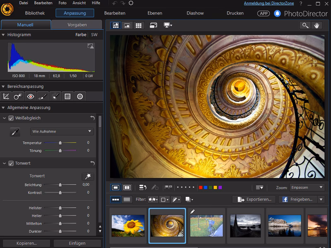Click the auto tone magic wand
The height and width of the screenshot is (248, 331).
88,176
